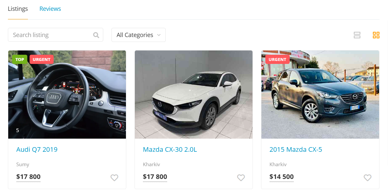Viewport: 388px width, 196px height.
Task: Click the search magnifier icon
Action: 96,35
